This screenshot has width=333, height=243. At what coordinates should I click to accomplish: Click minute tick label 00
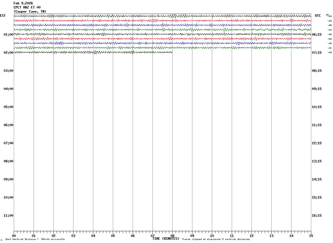coord(14,236)
